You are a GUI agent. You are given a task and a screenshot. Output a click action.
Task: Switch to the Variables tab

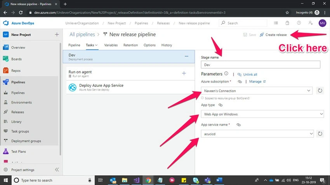tap(111, 45)
